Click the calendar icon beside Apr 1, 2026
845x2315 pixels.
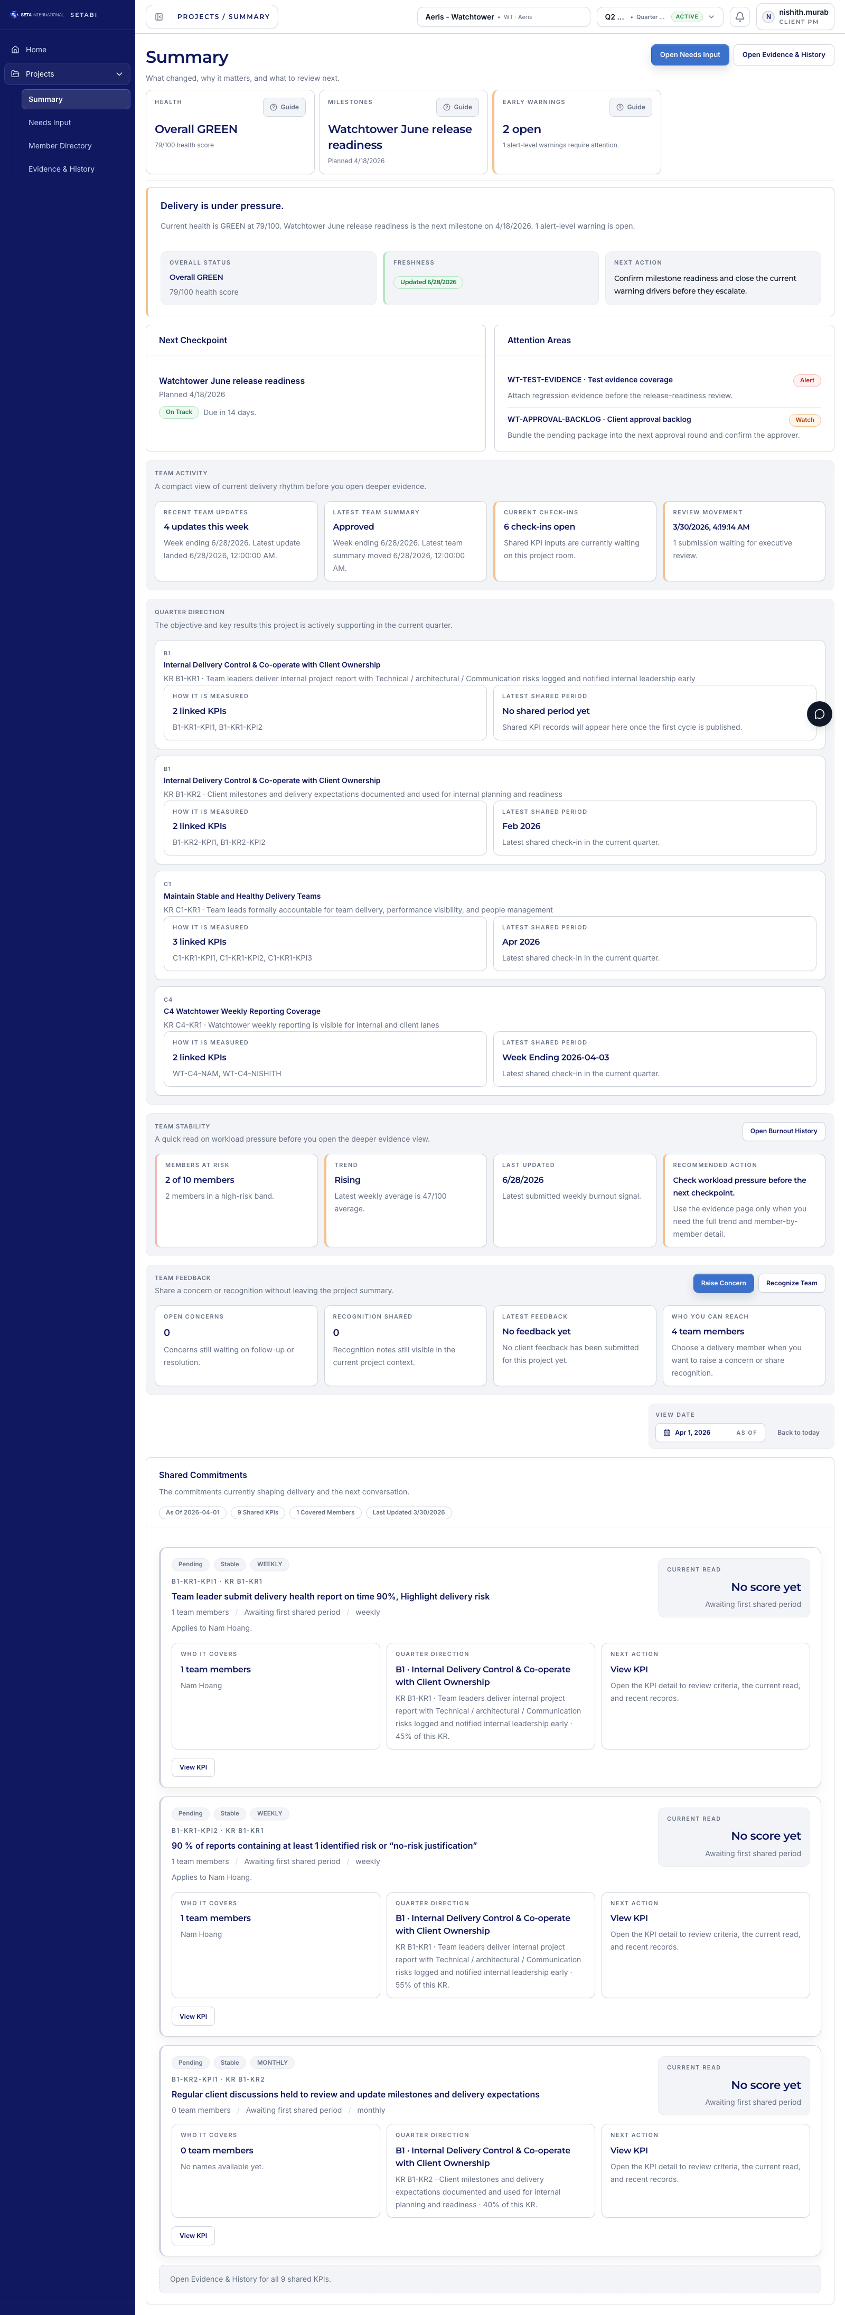tap(666, 1433)
